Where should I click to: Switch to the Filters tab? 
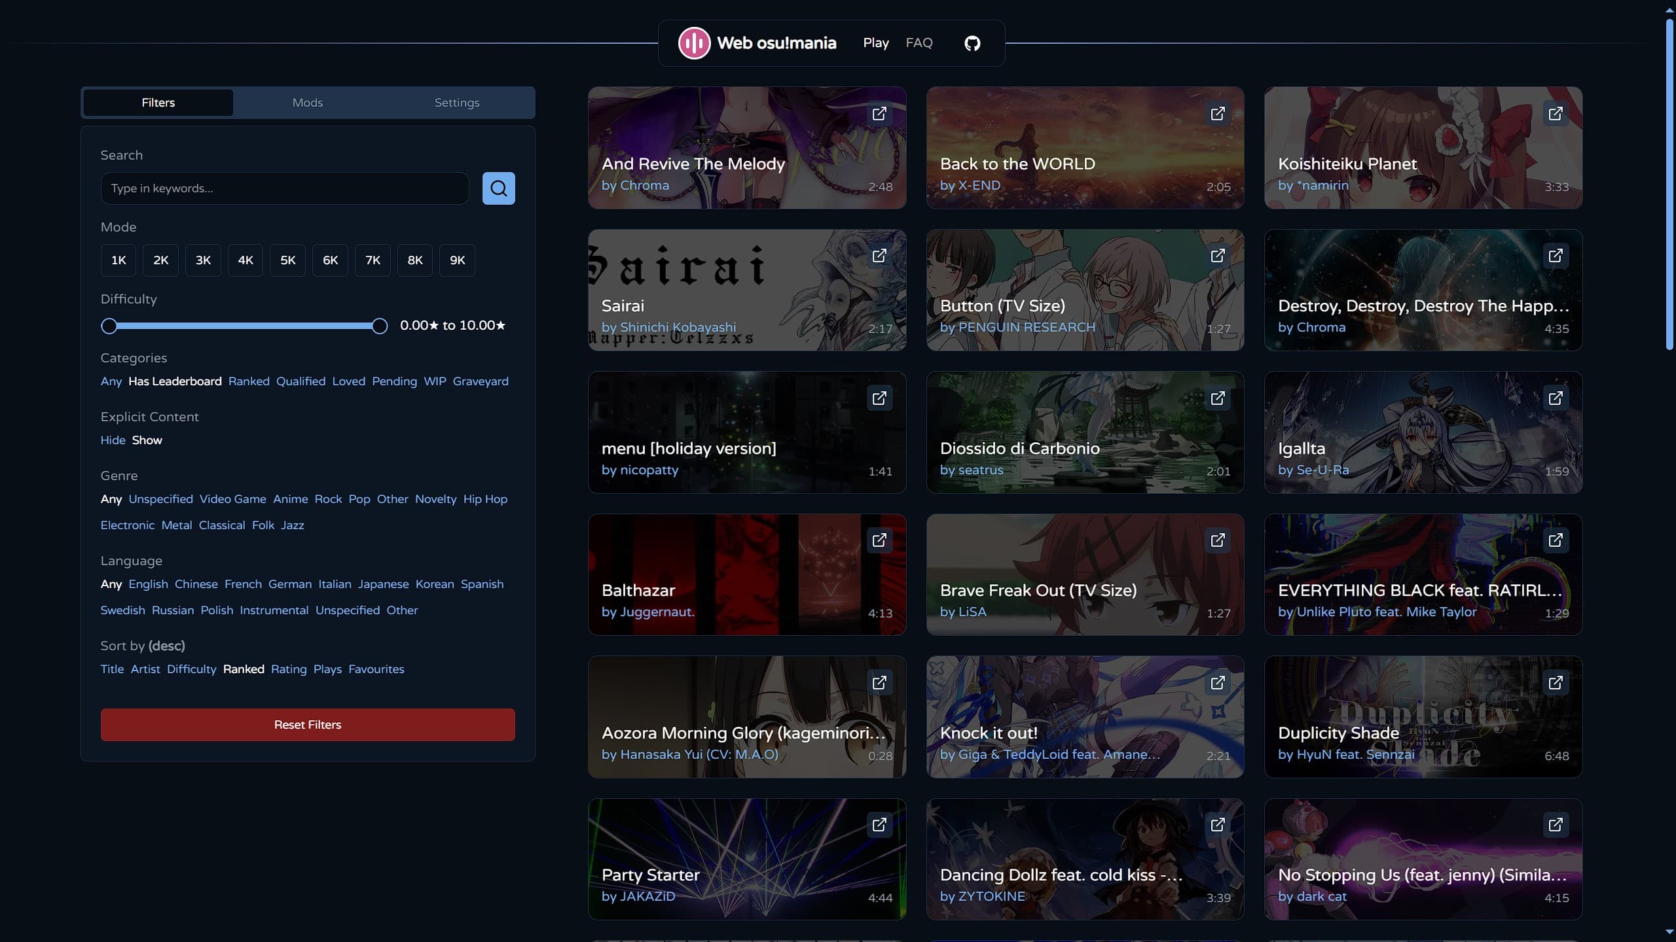click(158, 103)
